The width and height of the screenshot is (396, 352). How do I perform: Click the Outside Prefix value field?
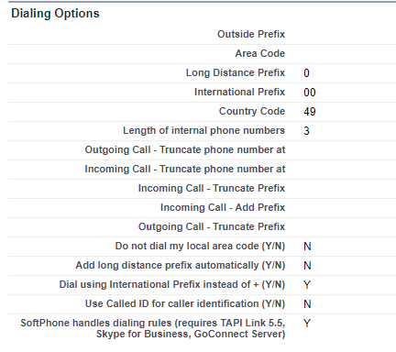click(x=346, y=35)
